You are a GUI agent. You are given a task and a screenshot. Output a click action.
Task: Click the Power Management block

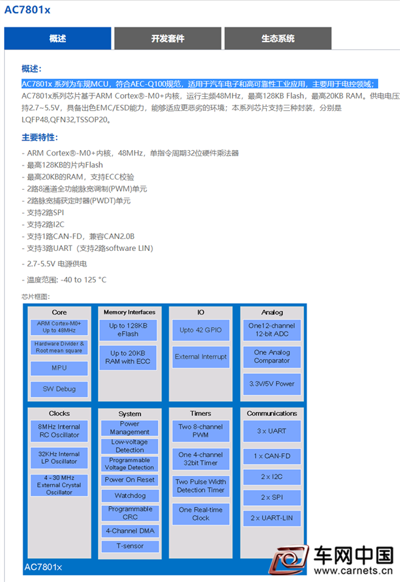click(x=130, y=428)
